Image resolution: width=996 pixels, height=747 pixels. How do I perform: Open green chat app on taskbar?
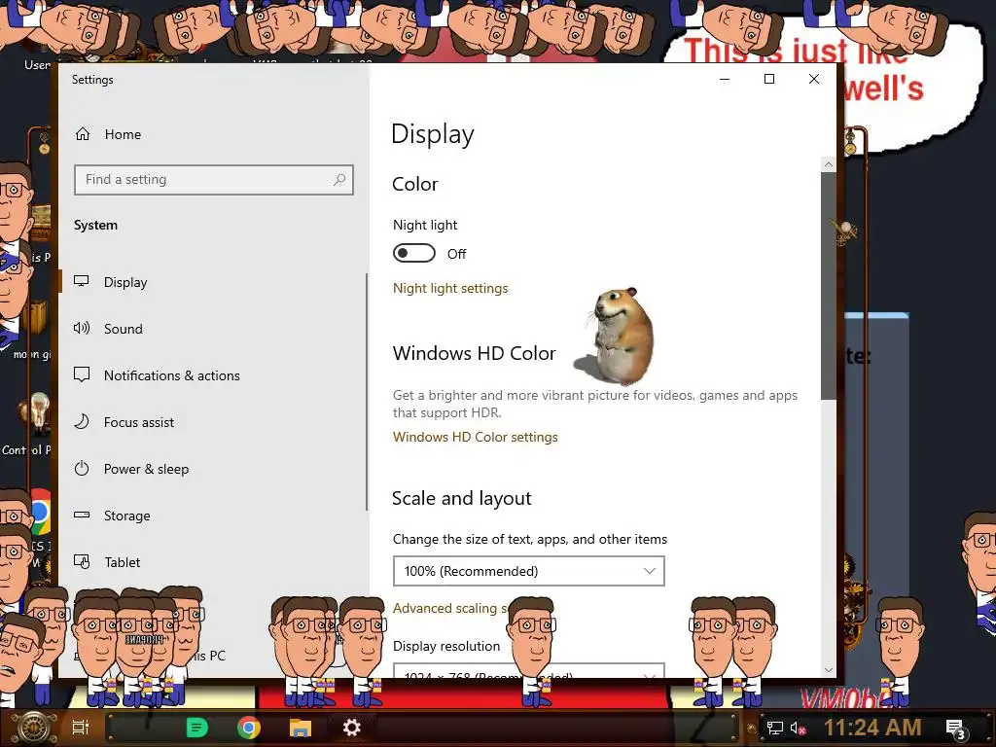(x=196, y=728)
